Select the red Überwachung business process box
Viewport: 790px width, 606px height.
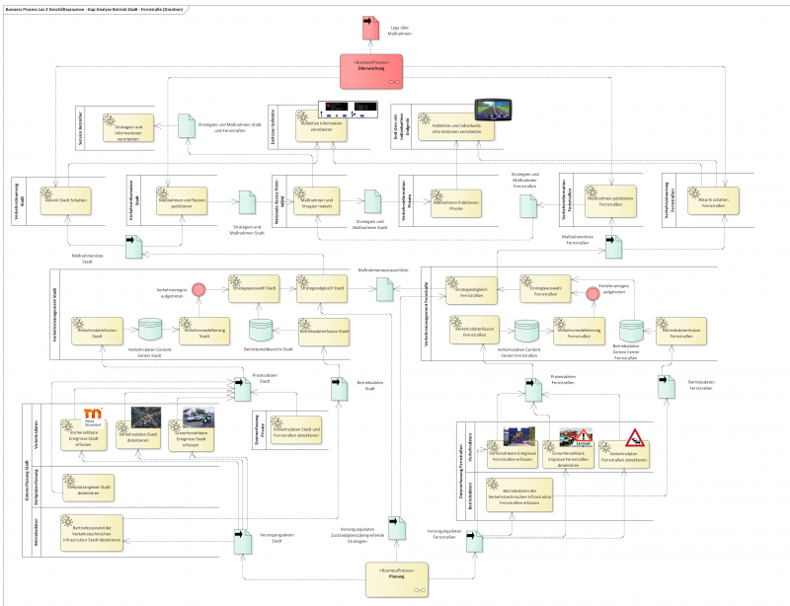[371, 73]
